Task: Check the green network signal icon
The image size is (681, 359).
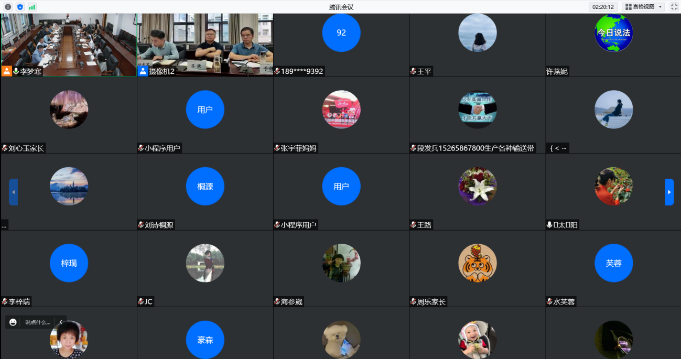Action: 32,7
